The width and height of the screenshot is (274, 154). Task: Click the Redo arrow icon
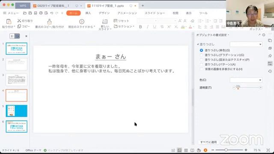(57, 13)
